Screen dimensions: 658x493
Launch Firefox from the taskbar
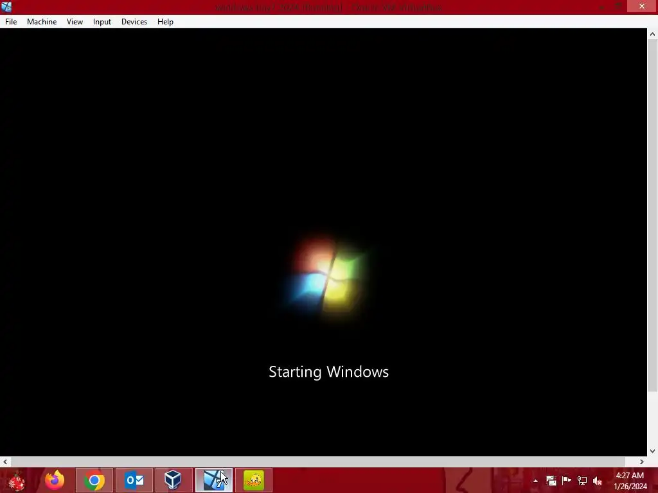point(55,480)
